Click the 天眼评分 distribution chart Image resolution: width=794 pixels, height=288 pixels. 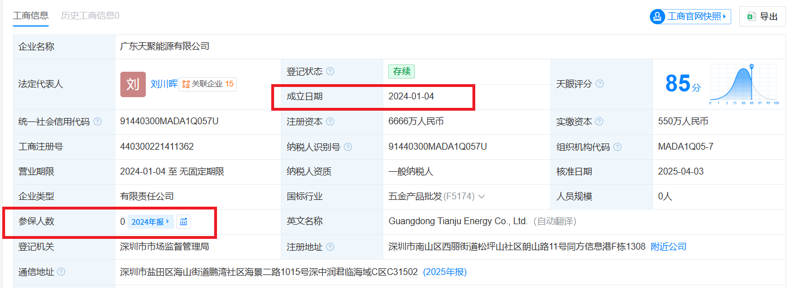coord(744,84)
